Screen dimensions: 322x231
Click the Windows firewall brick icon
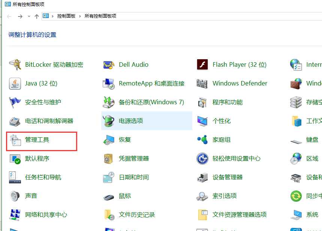pyautogui.click(x=296, y=84)
